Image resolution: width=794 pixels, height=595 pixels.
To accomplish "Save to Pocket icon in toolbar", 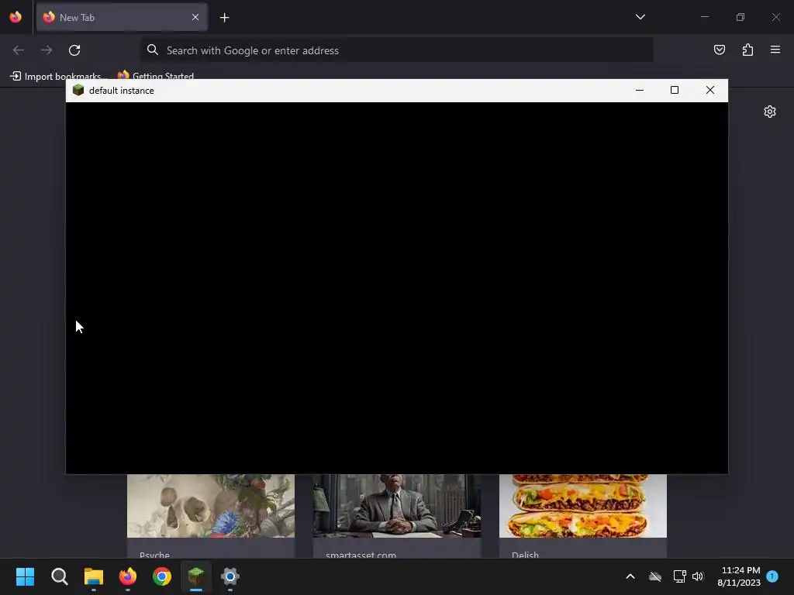I will [719, 50].
